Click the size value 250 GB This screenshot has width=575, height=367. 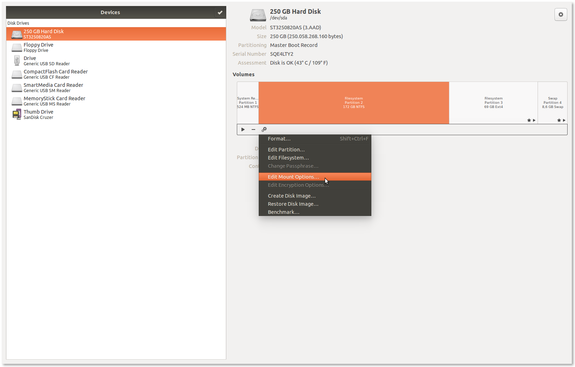tap(306, 36)
